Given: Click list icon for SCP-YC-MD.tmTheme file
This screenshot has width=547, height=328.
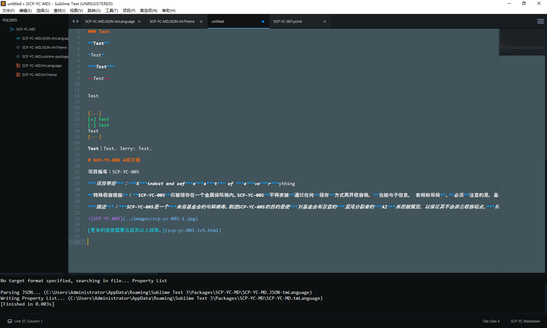Looking at the screenshot, I should tap(18, 75).
